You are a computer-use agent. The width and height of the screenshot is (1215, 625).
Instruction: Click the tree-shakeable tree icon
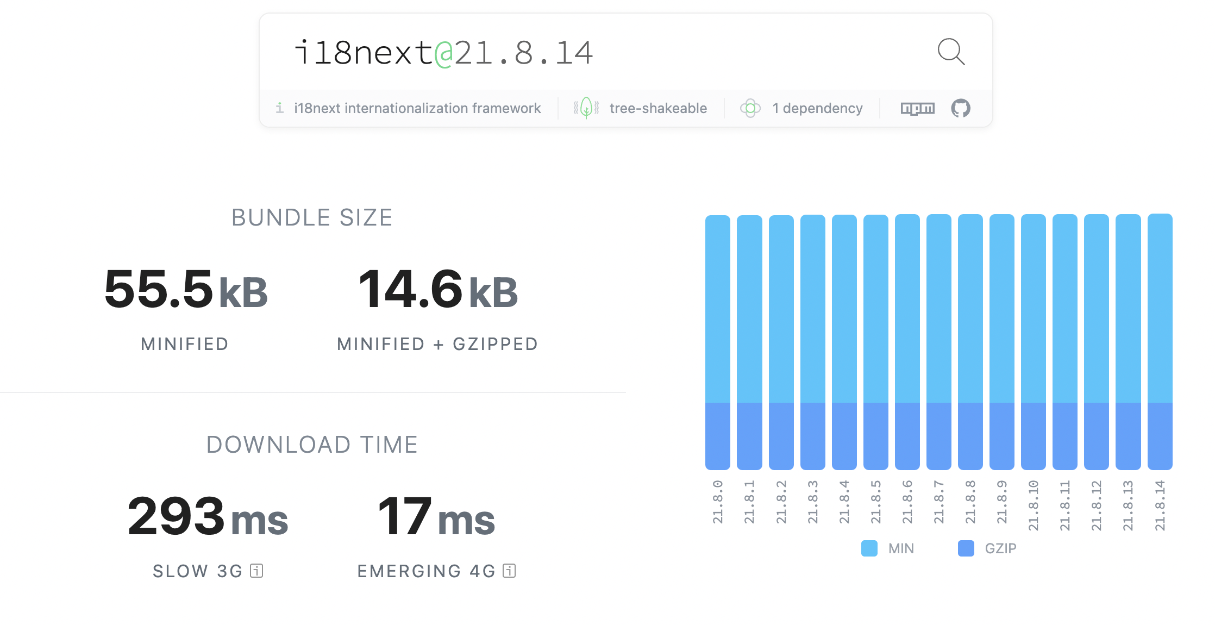586,108
